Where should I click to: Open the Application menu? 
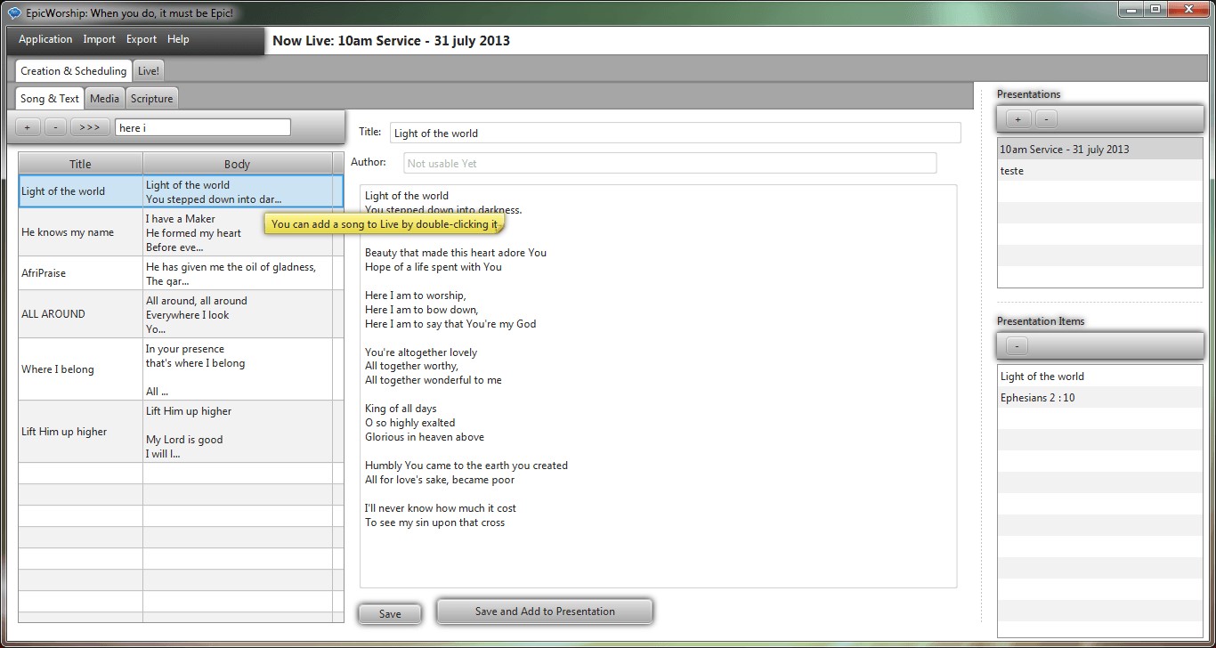pyautogui.click(x=45, y=39)
